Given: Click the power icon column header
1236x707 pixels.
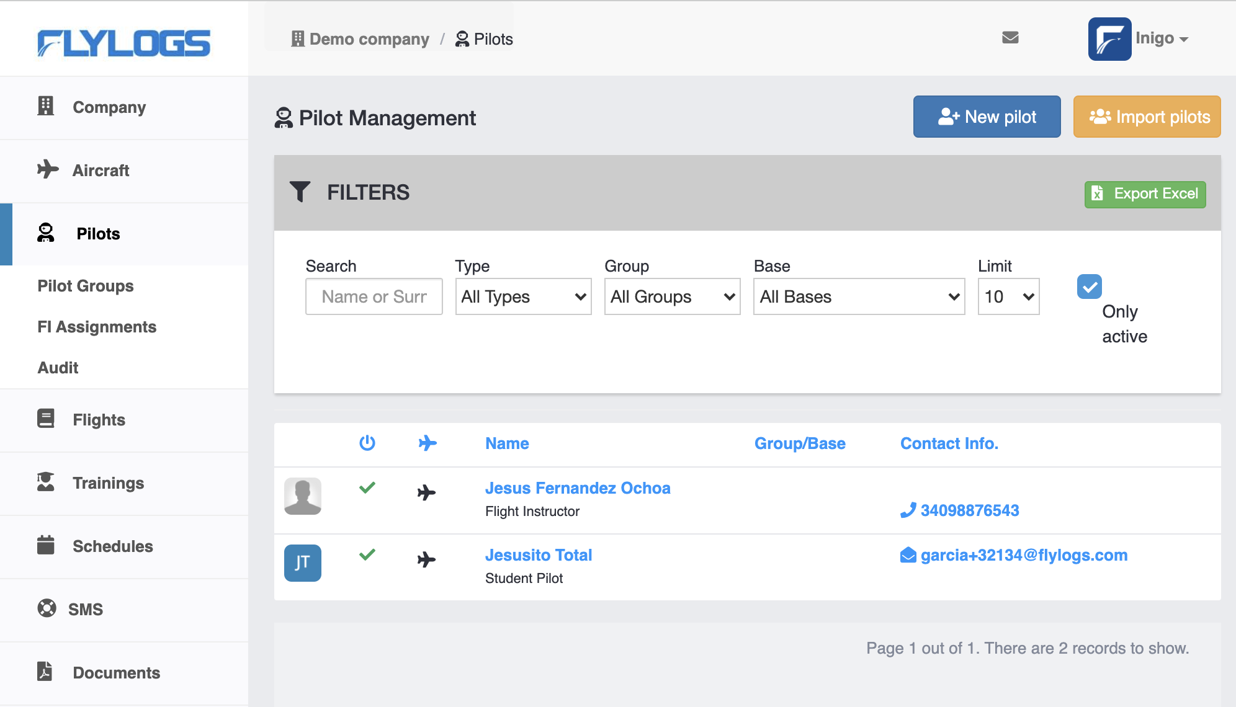Looking at the screenshot, I should coord(367,443).
